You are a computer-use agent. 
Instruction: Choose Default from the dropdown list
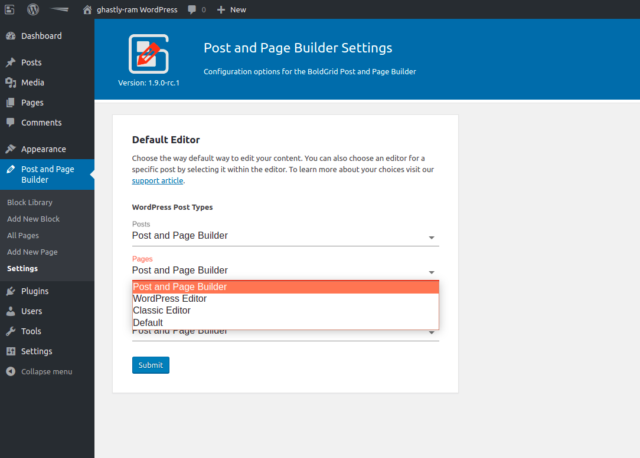(x=286, y=322)
